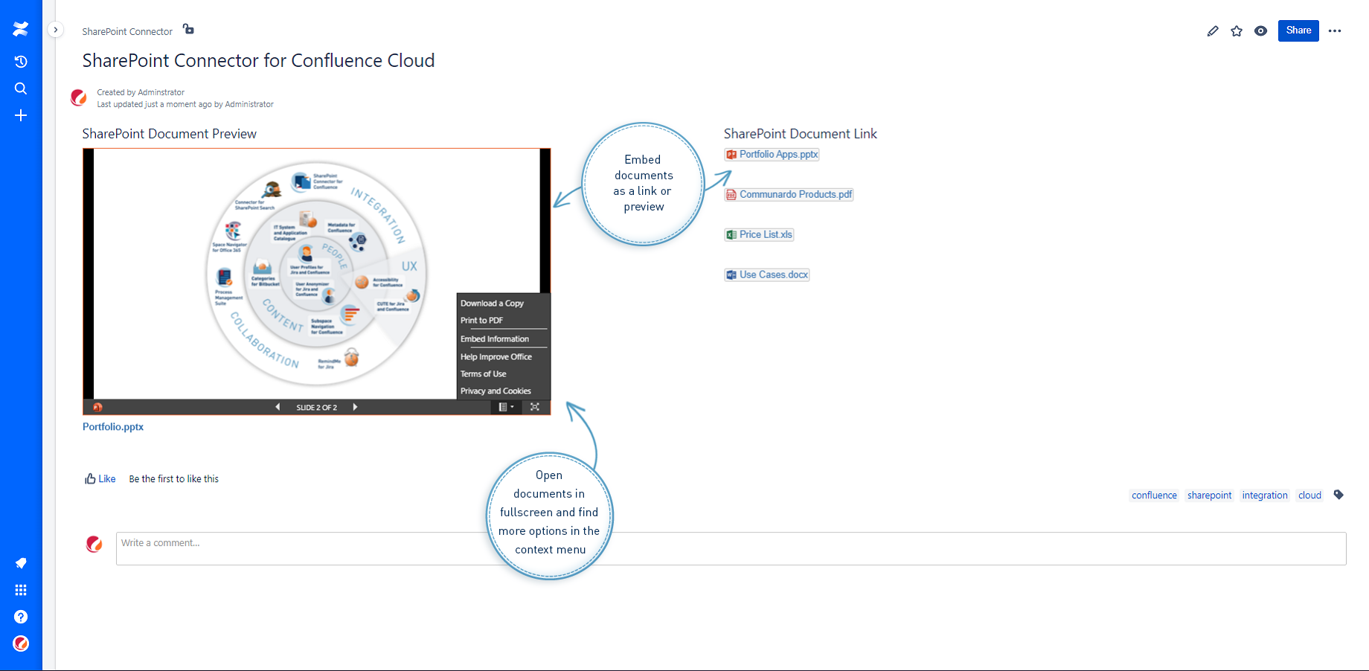This screenshot has width=1369, height=671.
Task: Open page history with the recent icon
Action: click(20, 62)
